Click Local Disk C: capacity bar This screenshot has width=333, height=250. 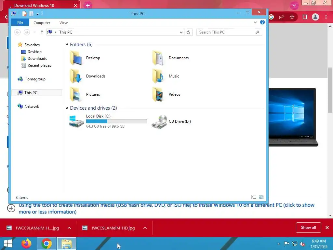[117, 121]
